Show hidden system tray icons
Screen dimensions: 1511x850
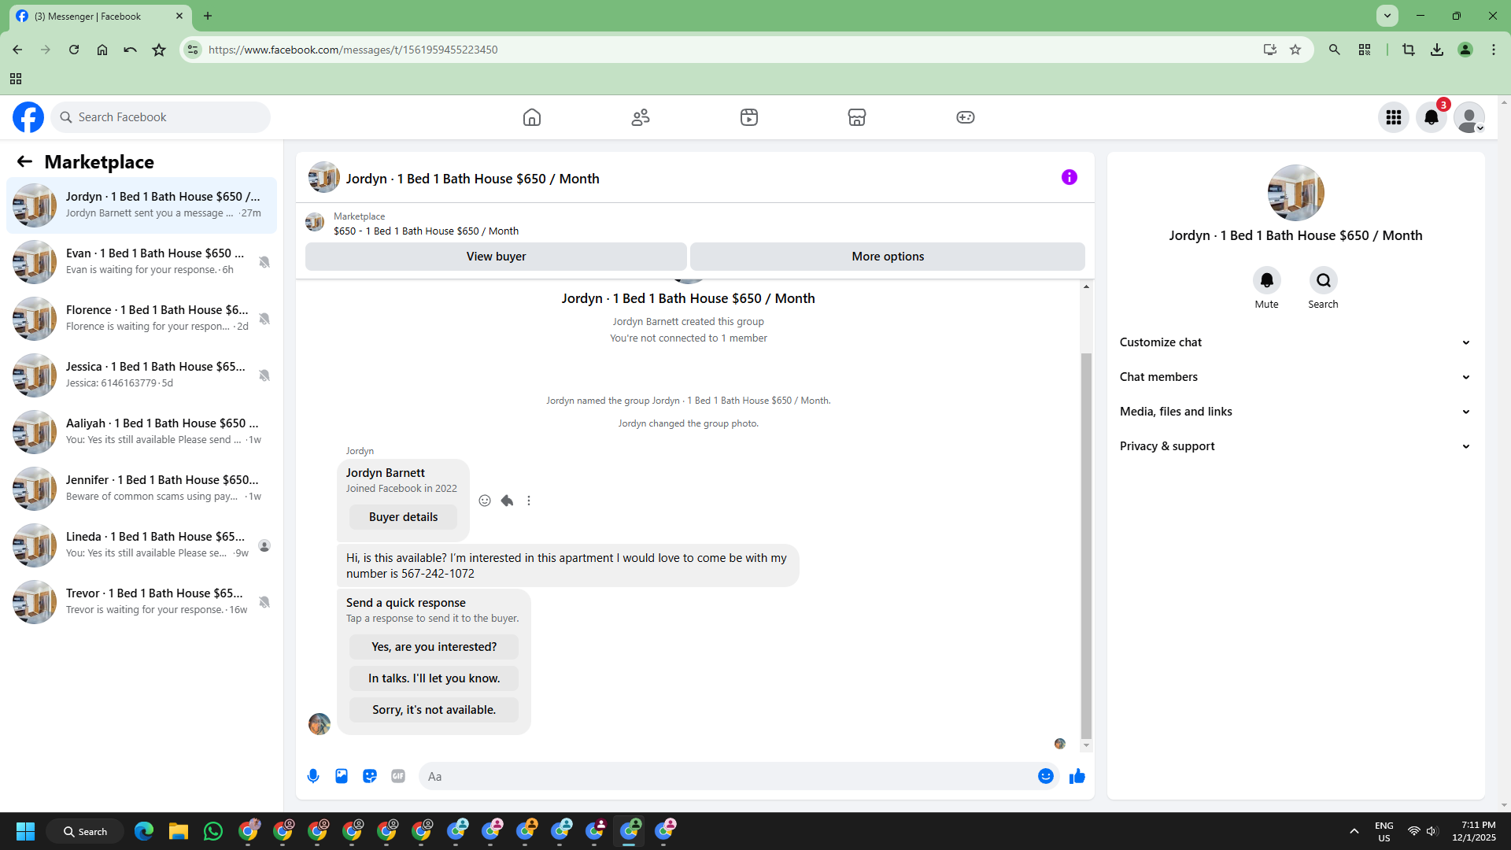pos(1354,831)
